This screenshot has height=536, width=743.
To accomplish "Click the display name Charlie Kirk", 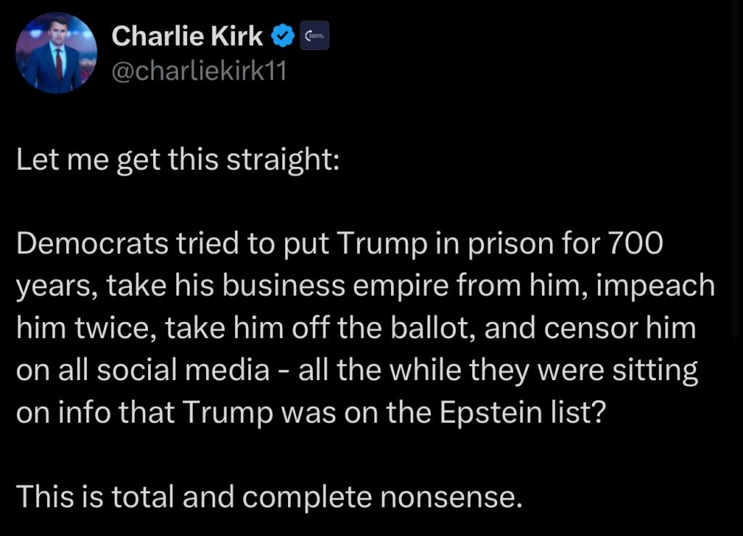I will point(187,36).
